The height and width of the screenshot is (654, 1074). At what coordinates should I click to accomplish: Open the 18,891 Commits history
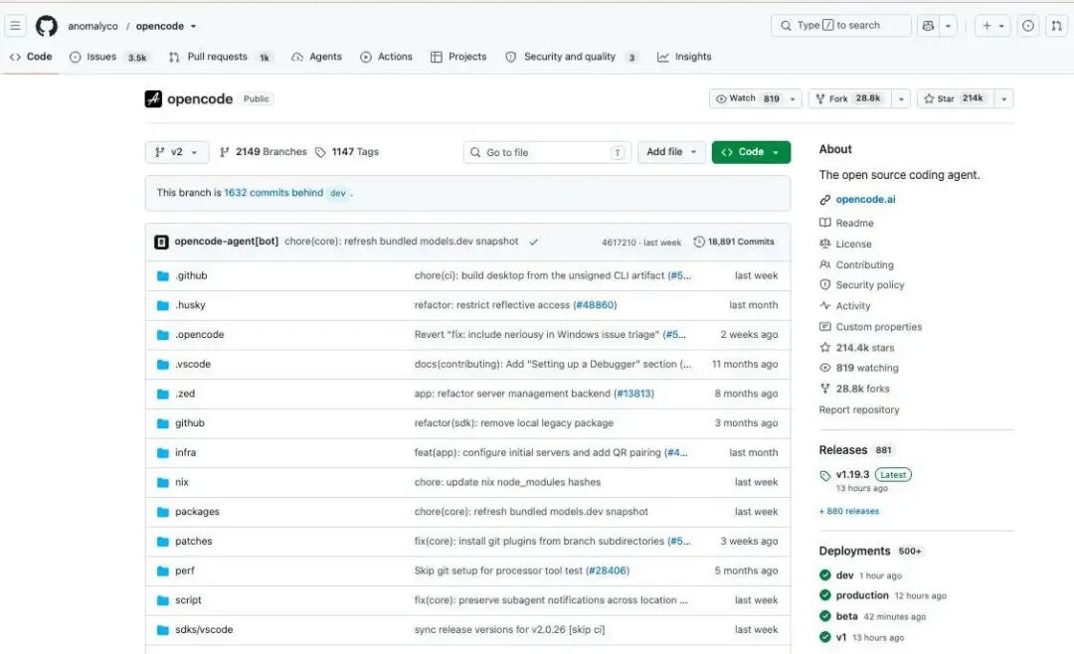click(x=734, y=242)
